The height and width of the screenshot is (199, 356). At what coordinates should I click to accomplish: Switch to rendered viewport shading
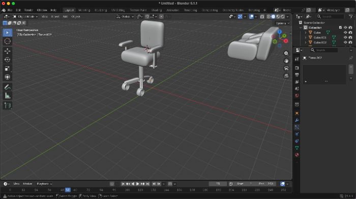pyautogui.click(x=282, y=17)
